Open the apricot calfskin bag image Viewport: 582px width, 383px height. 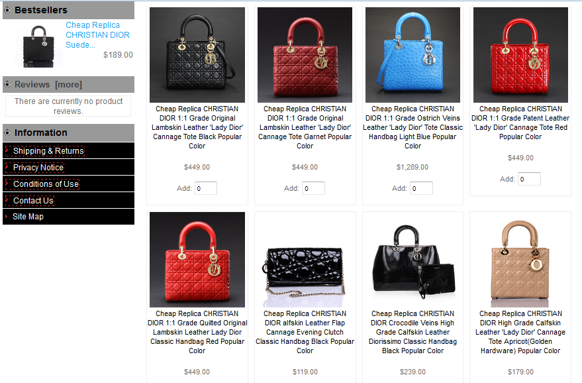(521, 260)
